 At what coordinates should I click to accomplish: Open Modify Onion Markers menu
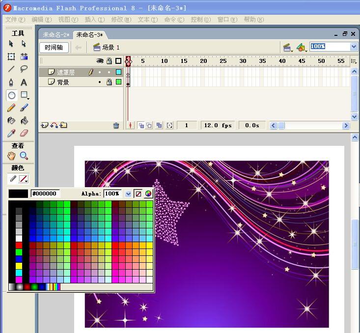click(169, 125)
